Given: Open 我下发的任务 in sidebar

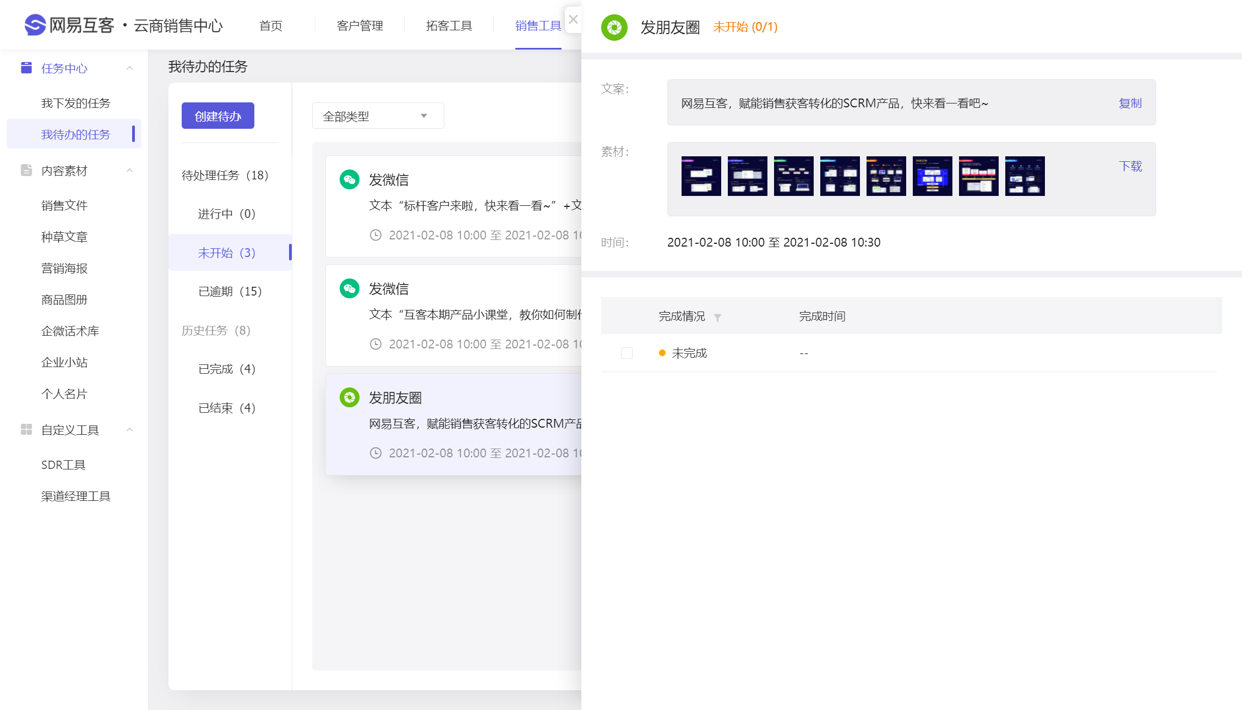Looking at the screenshot, I should tap(75, 103).
